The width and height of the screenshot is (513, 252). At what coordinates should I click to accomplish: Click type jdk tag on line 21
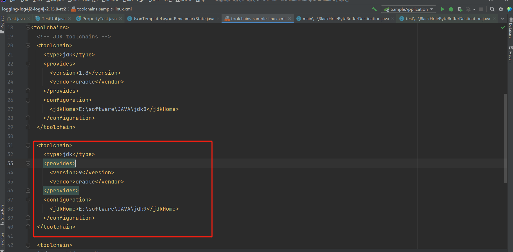click(x=69, y=55)
